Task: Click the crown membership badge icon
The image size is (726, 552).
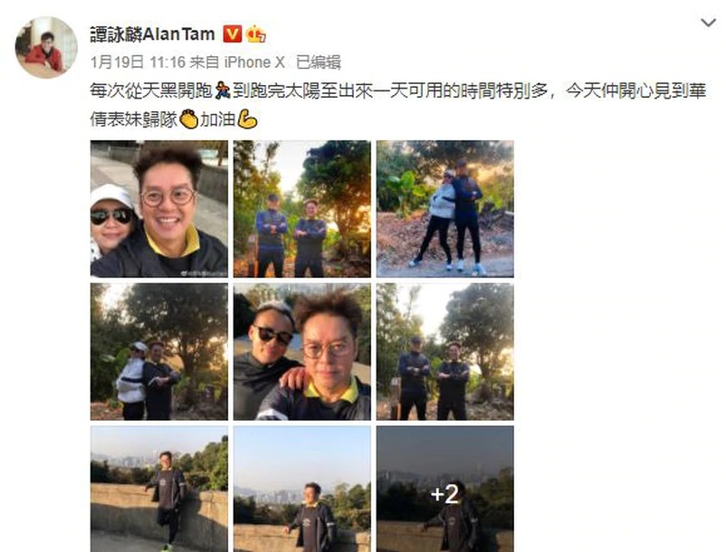Action: click(255, 34)
